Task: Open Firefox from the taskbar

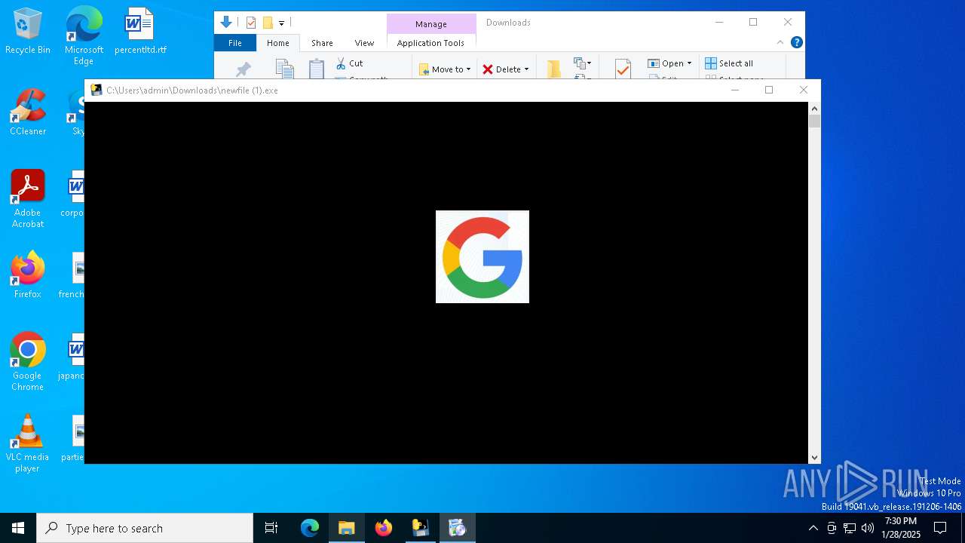Action: (x=384, y=528)
